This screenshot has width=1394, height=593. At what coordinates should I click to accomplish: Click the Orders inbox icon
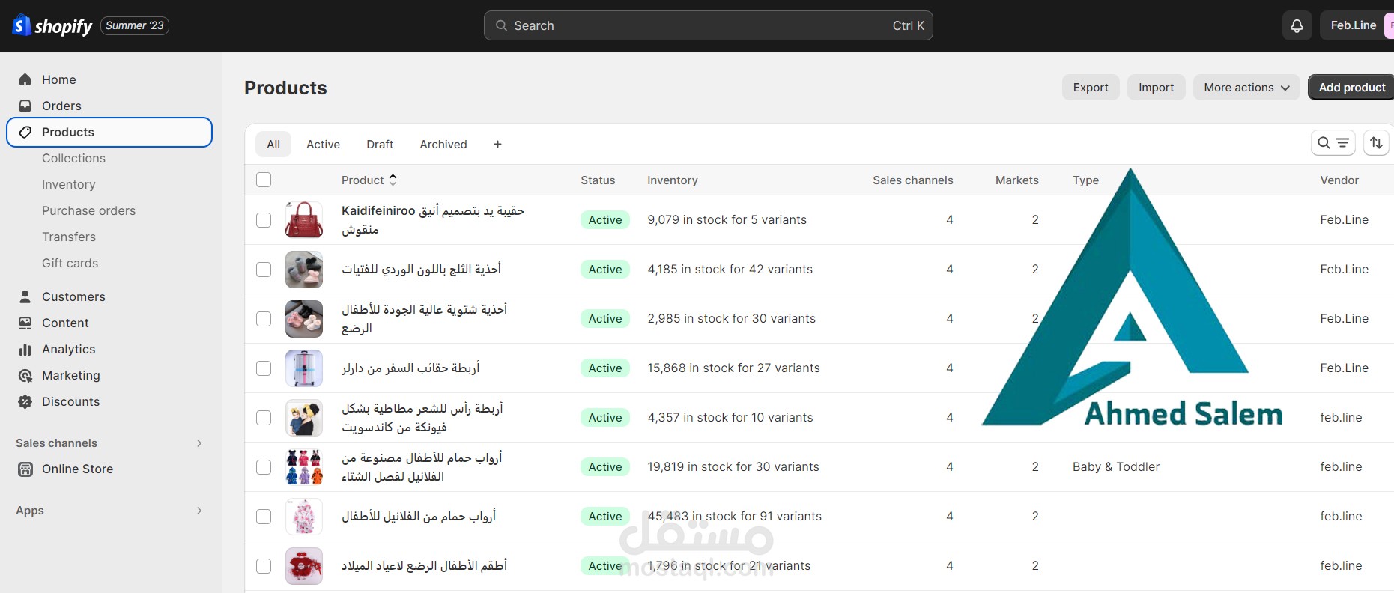coord(25,106)
